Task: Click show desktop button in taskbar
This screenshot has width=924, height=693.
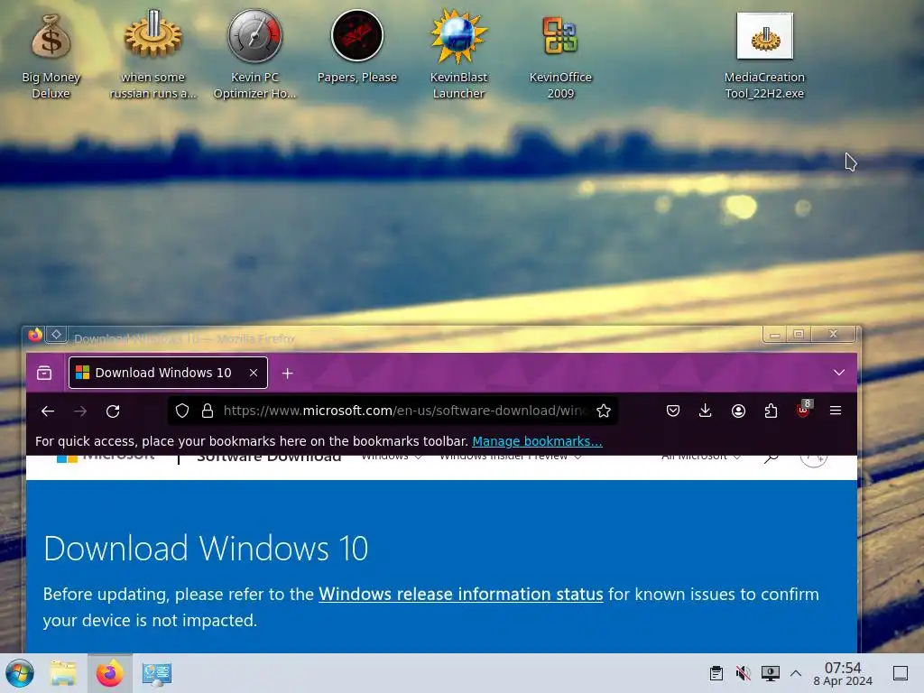Action: [x=901, y=673]
